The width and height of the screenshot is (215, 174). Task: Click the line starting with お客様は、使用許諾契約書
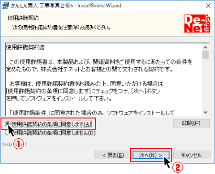pyautogui.click(x=86, y=83)
